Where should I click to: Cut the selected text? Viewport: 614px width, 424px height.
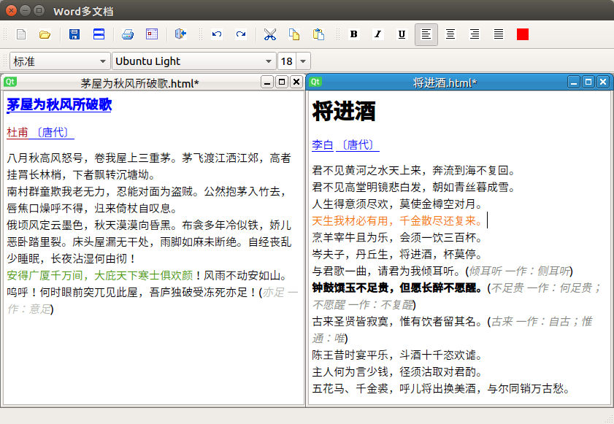pyautogui.click(x=269, y=34)
